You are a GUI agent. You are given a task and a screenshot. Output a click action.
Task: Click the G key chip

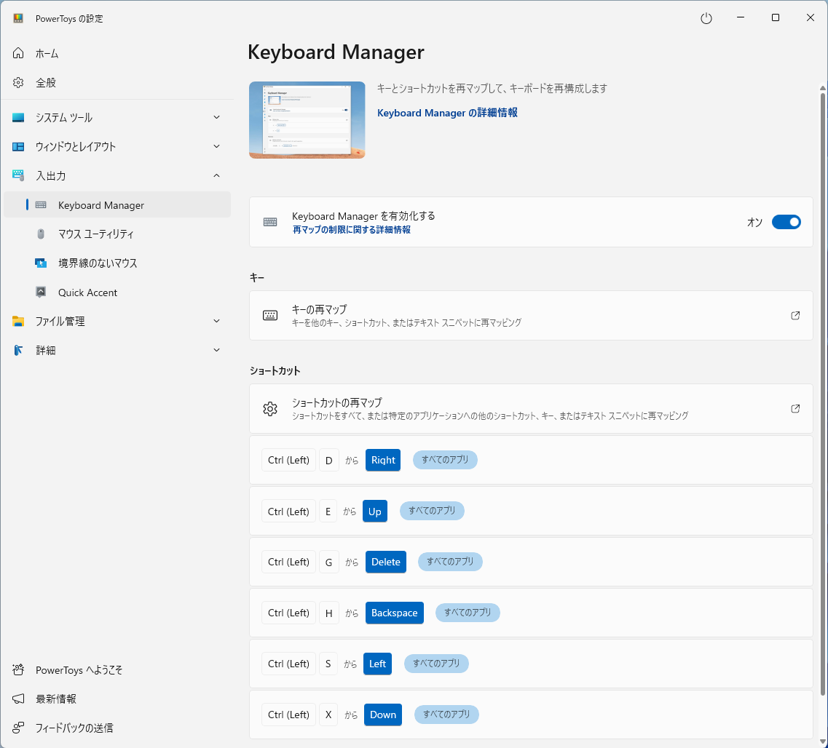tap(329, 562)
